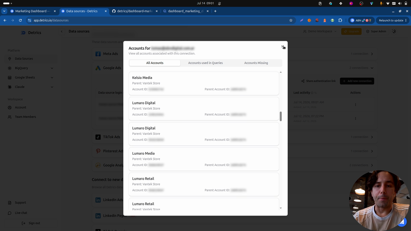Show the Accounts Missing tab
Viewport: 411px width, 231px height.
(256, 63)
